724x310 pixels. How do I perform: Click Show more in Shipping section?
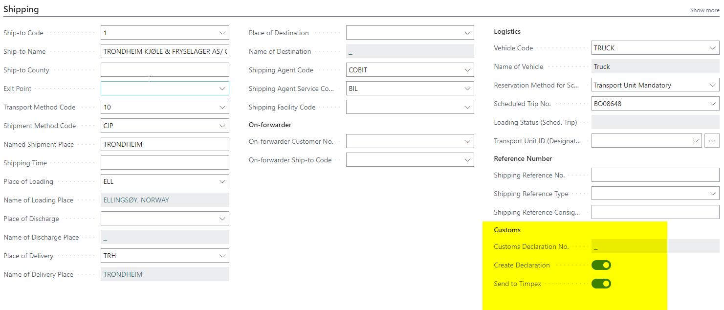coord(704,10)
